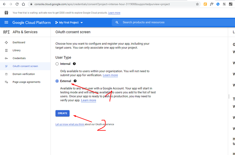Click the OAuth consent screen sidebar icon

click(x=6, y=66)
